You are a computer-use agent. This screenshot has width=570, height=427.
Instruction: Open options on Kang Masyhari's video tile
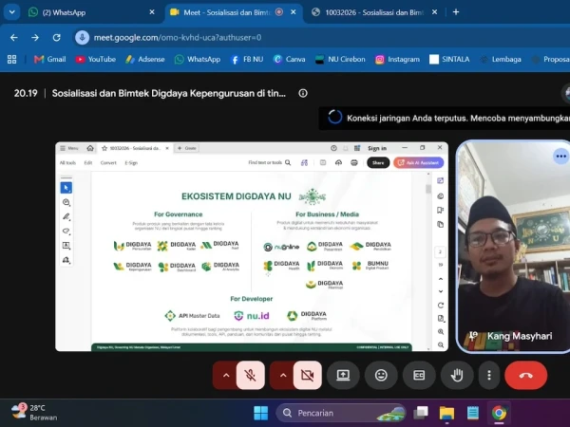[560, 157]
